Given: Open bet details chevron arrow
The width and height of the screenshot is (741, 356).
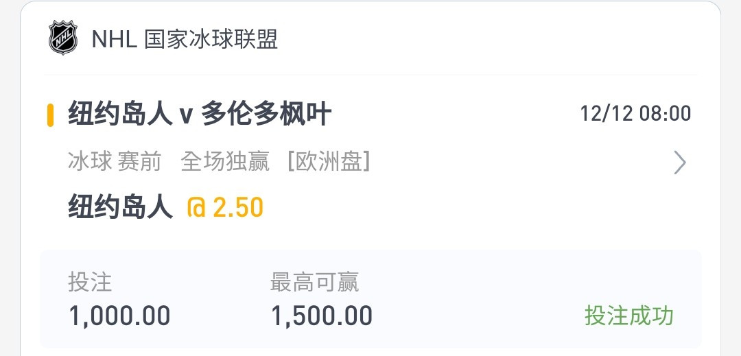Looking at the screenshot, I should pos(679,163).
